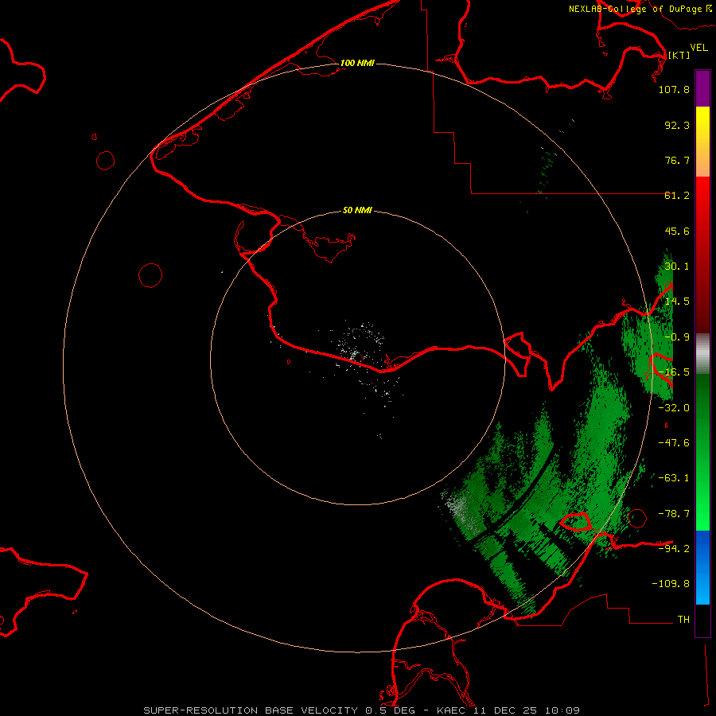716x716 pixels.
Task: Click the -109.8 velocity scale value
Action: tap(671, 584)
